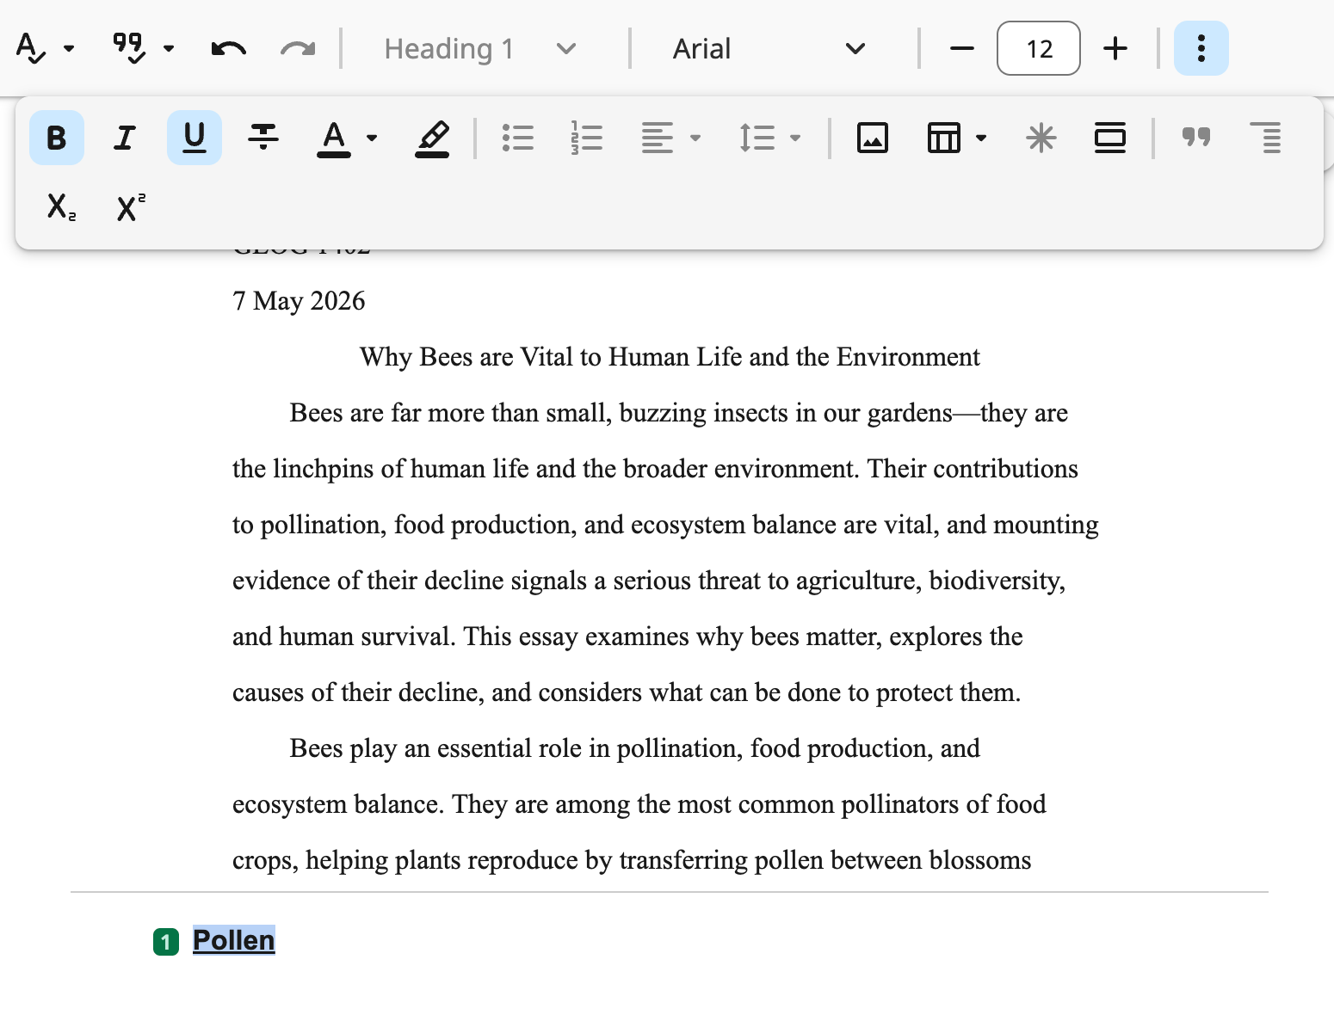Click the text alignment icon
The width and height of the screenshot is (1334, 1015).
658,138
